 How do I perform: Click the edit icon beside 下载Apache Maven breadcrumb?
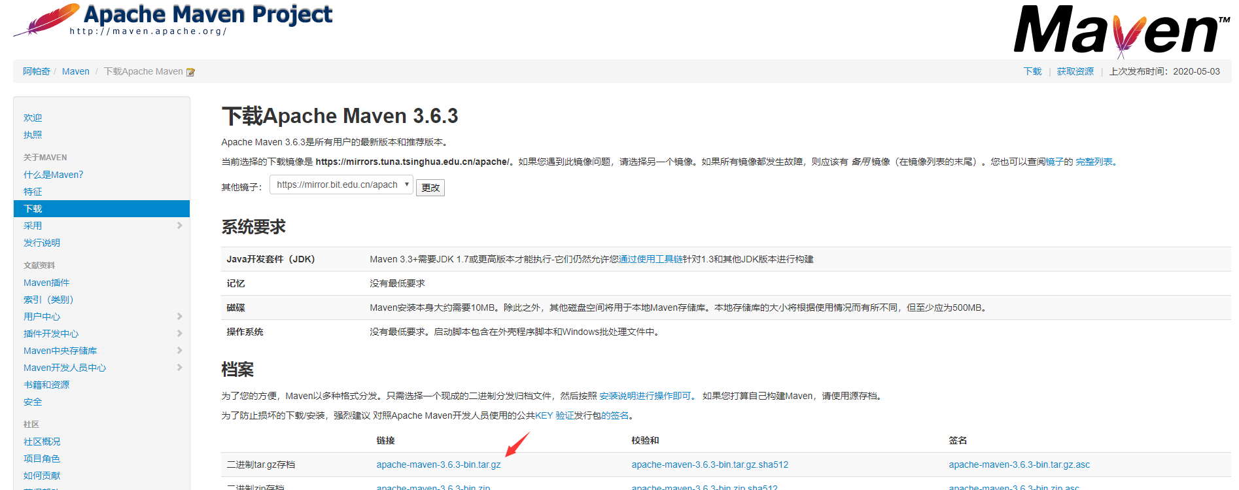(x=190, y=72)
